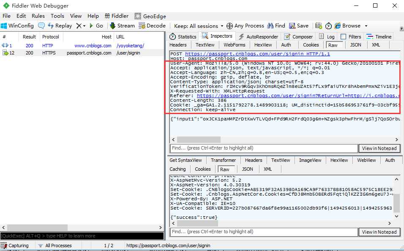Replay the selected session
The image size is (404, 251).
(60, 26)
